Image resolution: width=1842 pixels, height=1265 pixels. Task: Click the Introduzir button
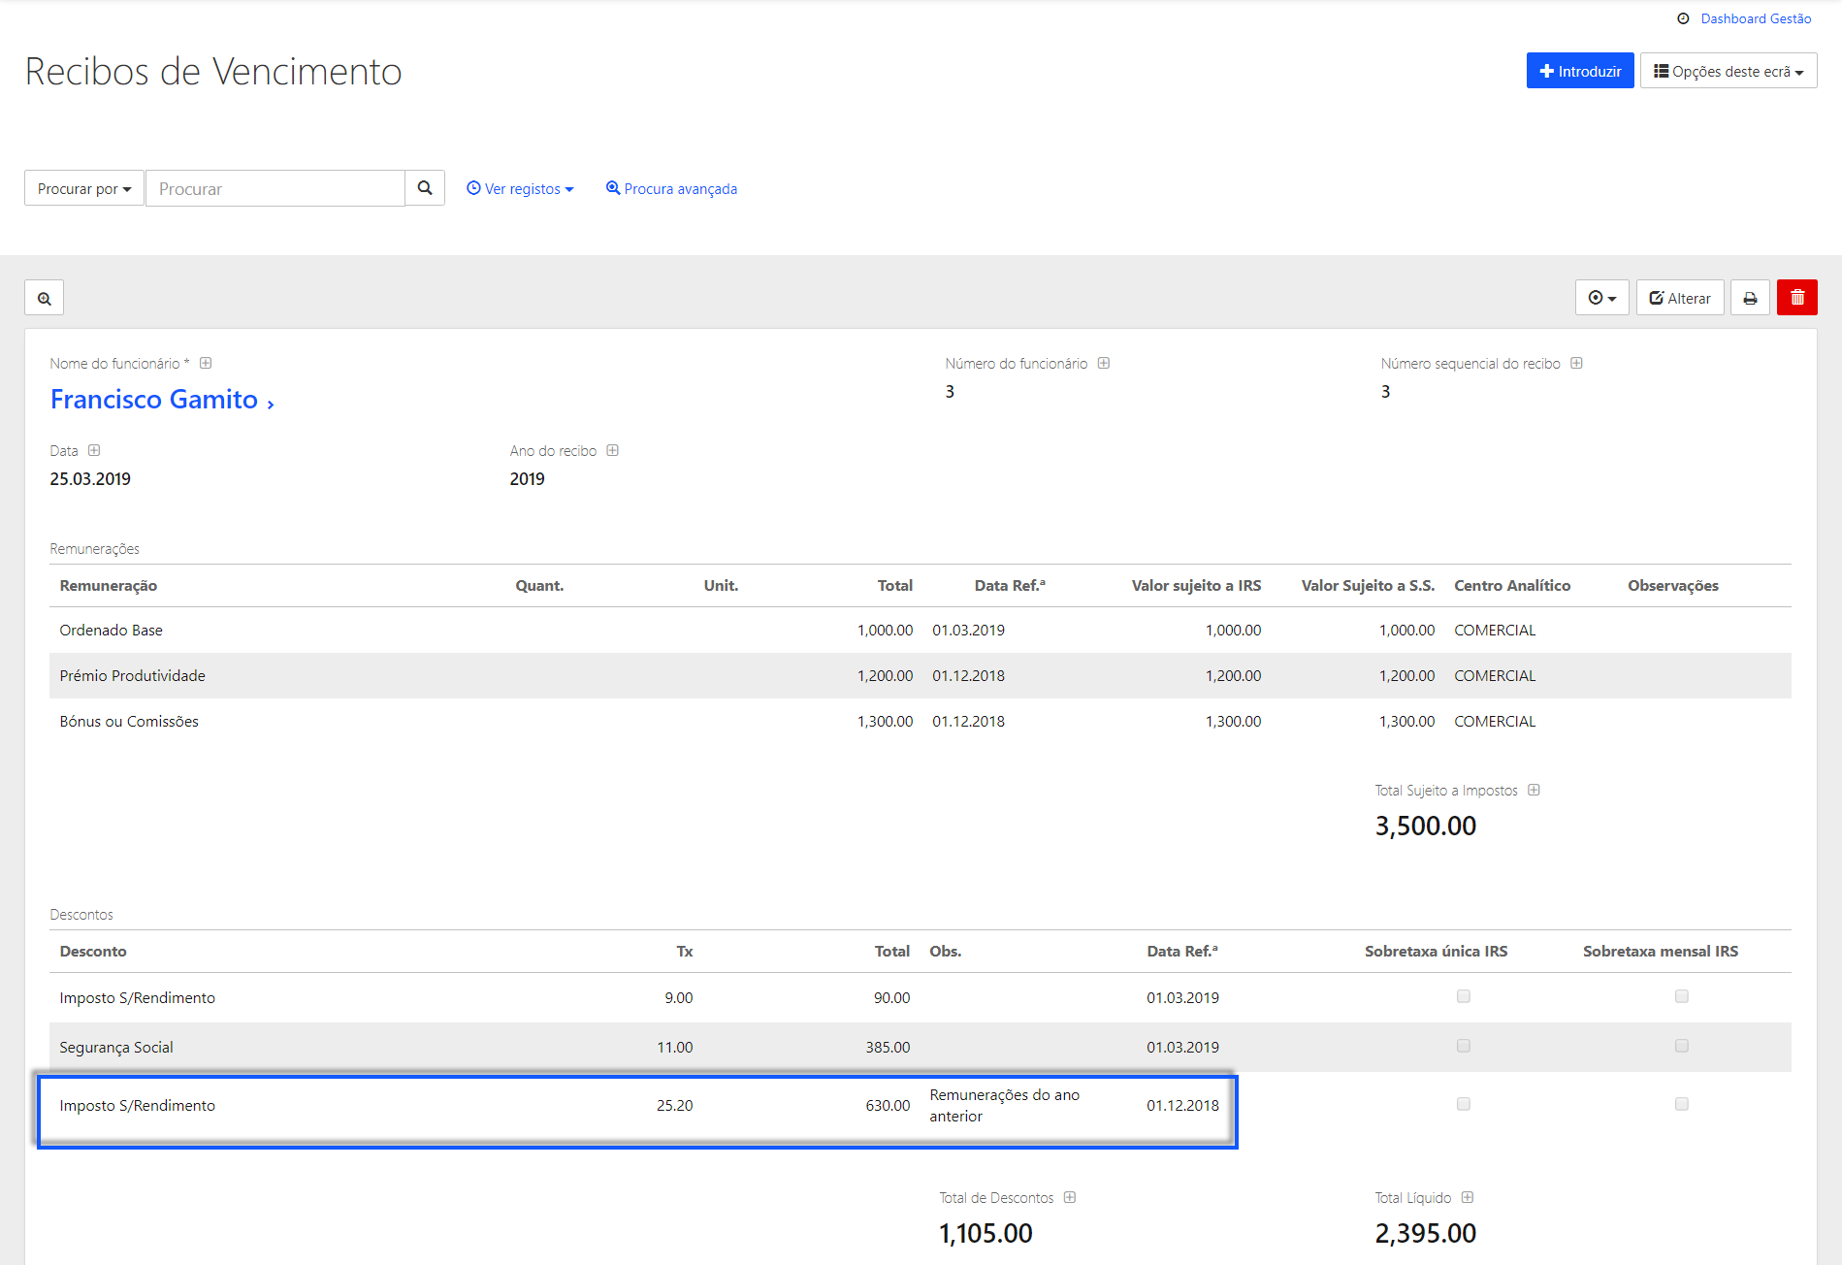pyautogui.click(x=1580, y=71)
